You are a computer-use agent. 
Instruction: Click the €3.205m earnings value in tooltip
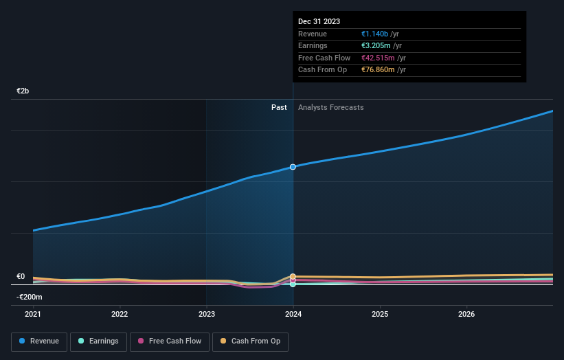coord(376,45)
